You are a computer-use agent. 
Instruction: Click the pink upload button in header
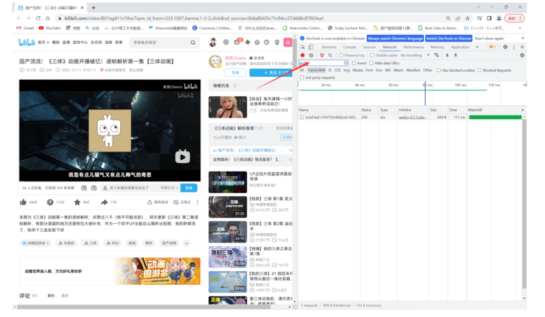click(288, 43)
